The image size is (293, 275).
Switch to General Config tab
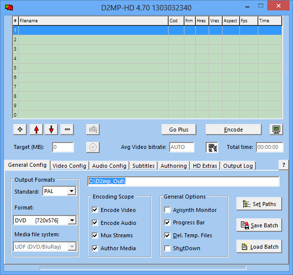[x=27, y=165]
